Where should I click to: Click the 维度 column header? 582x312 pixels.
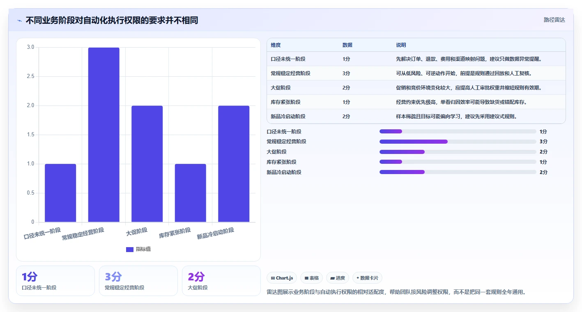(x=276, y=45)
